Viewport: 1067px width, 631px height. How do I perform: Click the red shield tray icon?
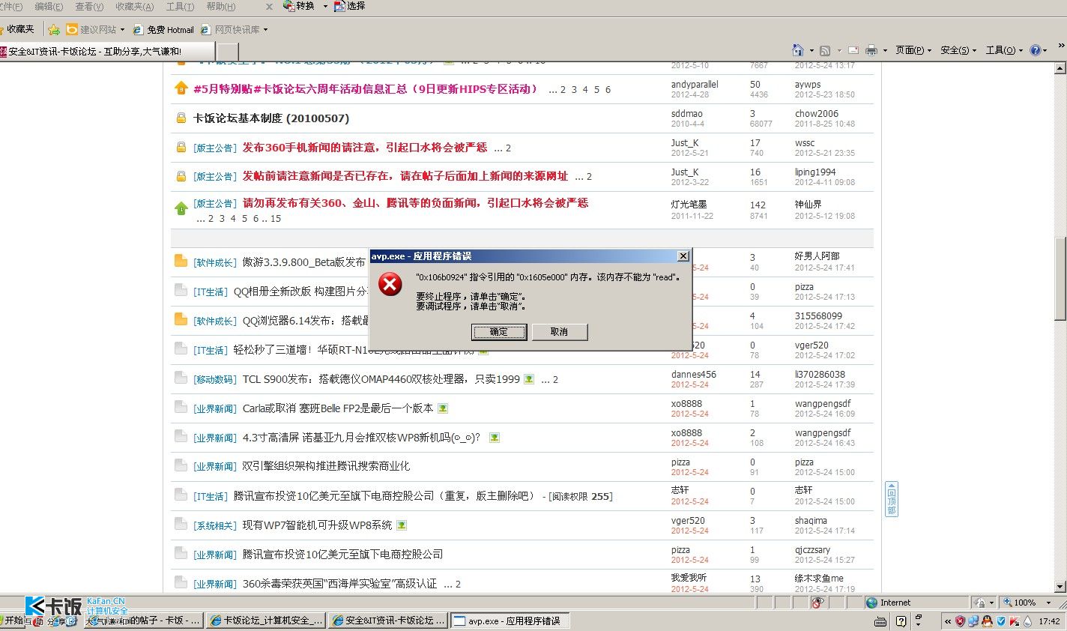(960, 621)
